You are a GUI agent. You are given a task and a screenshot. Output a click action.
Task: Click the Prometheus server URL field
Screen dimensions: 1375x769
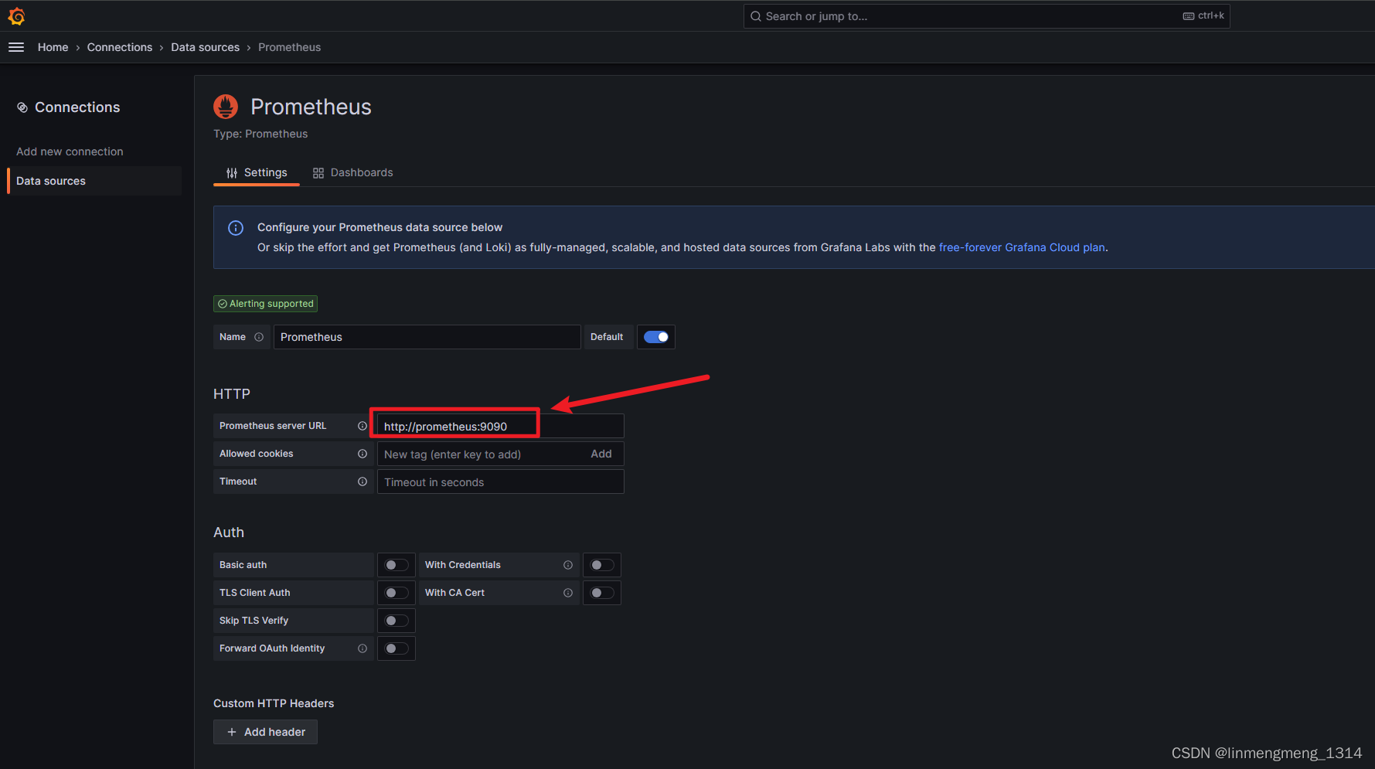click(500, 426)
